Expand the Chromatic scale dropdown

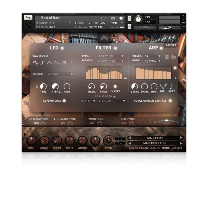click(112, 101)
